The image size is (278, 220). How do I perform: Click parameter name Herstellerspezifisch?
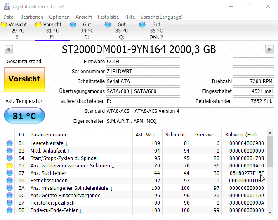(52, 203)
